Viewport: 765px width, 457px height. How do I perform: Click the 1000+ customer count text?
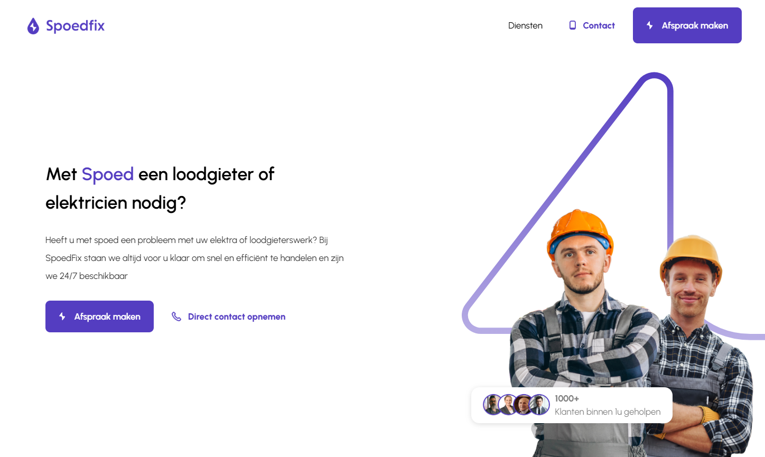click(567, 398)
